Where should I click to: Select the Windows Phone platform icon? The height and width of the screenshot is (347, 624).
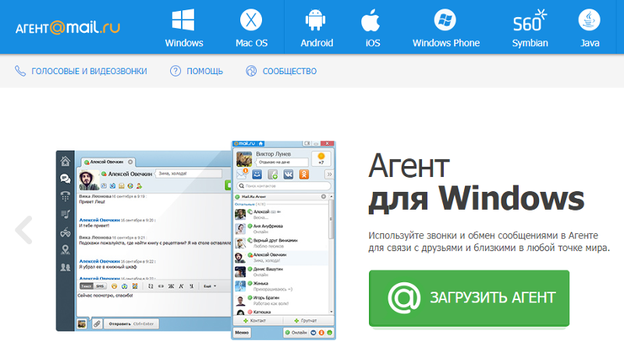[445, 20]
